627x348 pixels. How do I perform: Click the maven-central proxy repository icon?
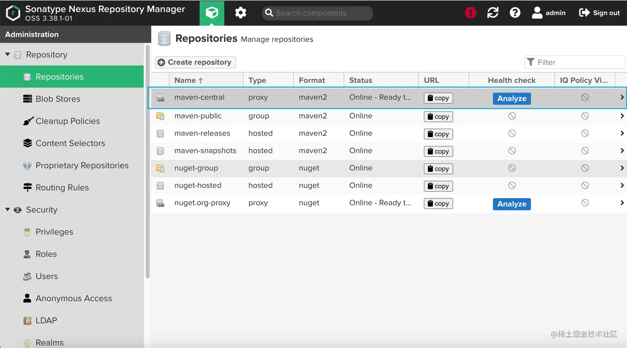160,98
